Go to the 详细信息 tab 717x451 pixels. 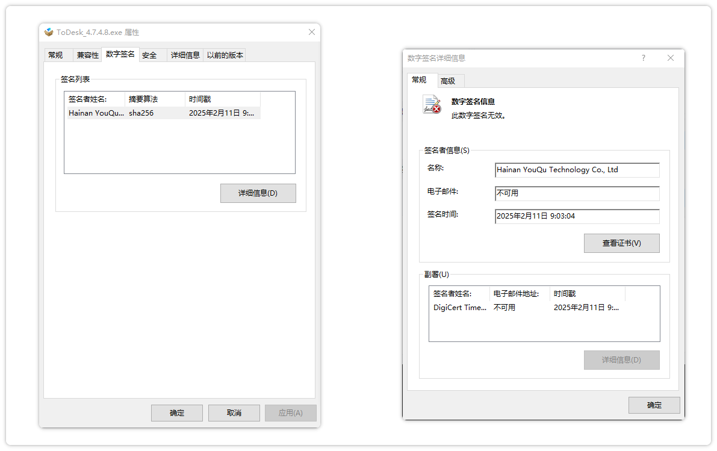coord(185,55)
